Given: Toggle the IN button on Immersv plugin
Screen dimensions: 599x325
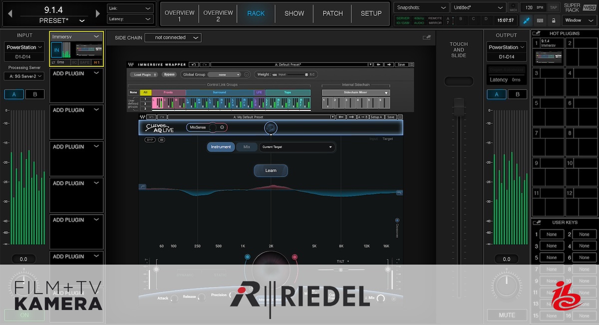Looking at the screenshot, I should [x=56, y=50].
